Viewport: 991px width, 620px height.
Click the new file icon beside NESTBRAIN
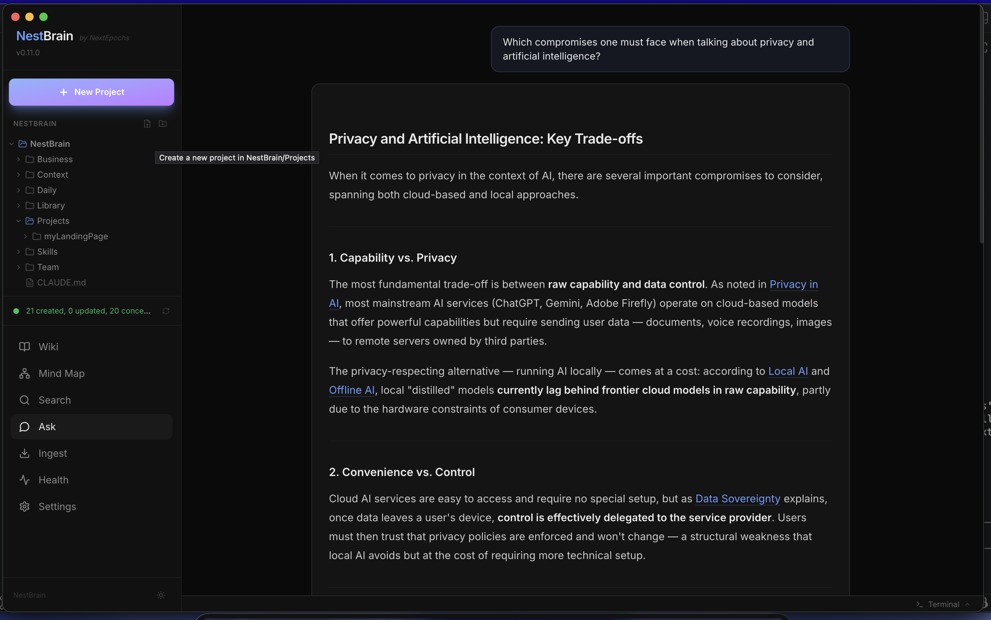coord(147,123)
